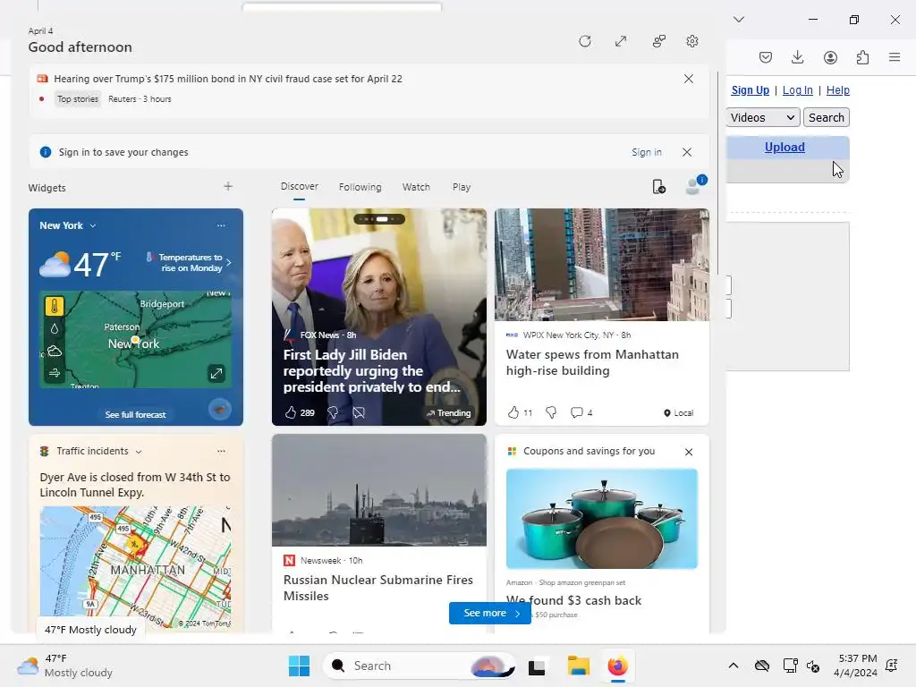
Task: Open First Lady Jill Biden headline
Action: click(x=372, y=371)
